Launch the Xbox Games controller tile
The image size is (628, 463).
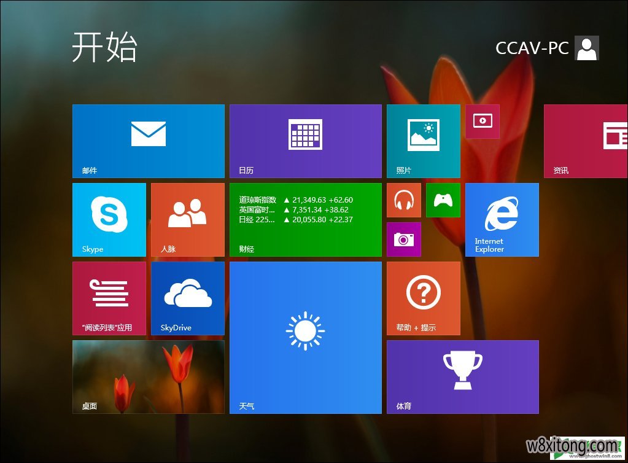(x=443, y=200)
